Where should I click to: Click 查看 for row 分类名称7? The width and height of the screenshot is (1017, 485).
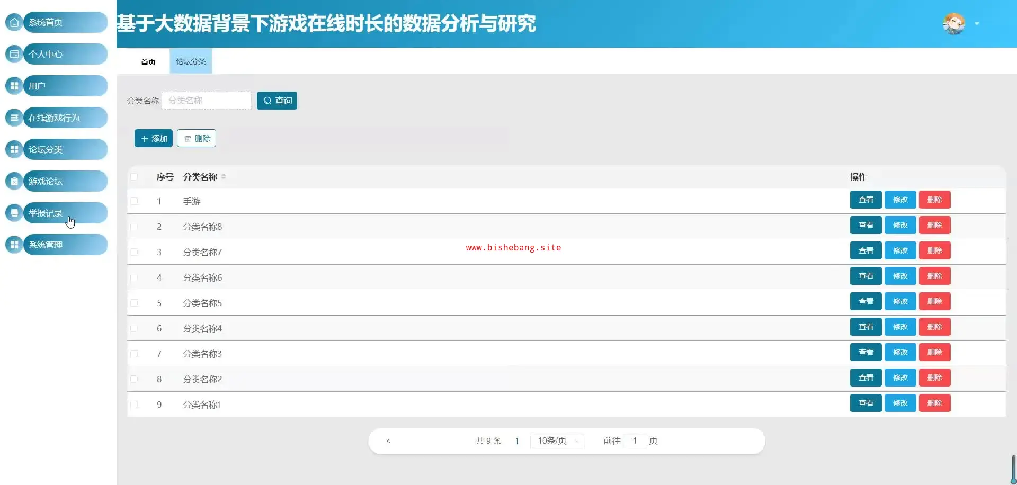(x=866, y=250)
